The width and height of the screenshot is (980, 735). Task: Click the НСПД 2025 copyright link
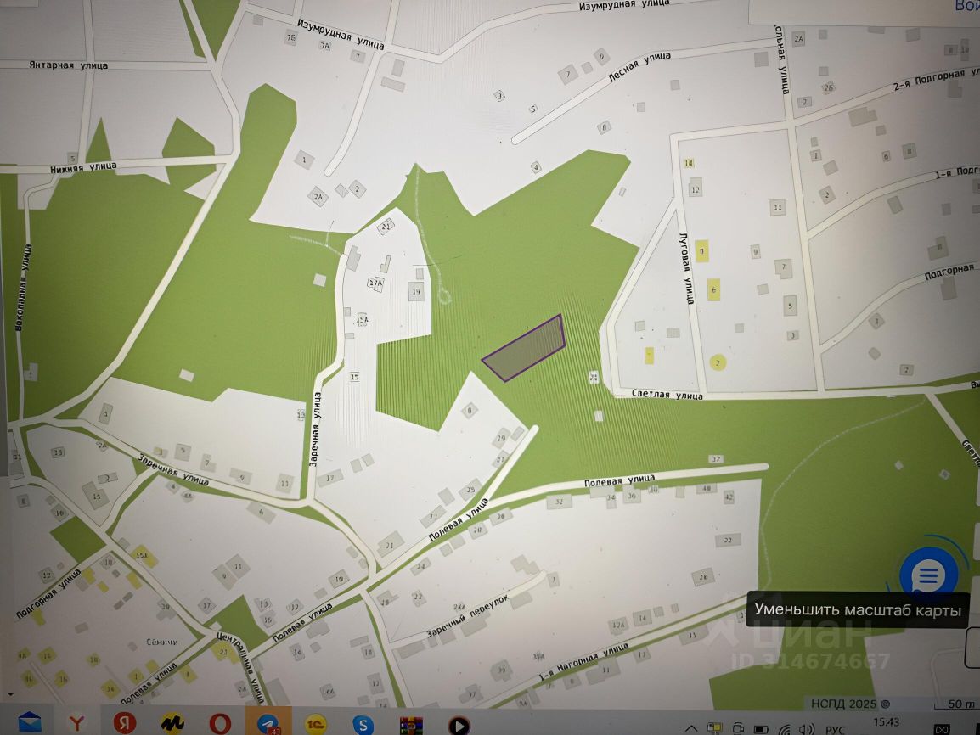pyautogui.click(x=850, y=704)
